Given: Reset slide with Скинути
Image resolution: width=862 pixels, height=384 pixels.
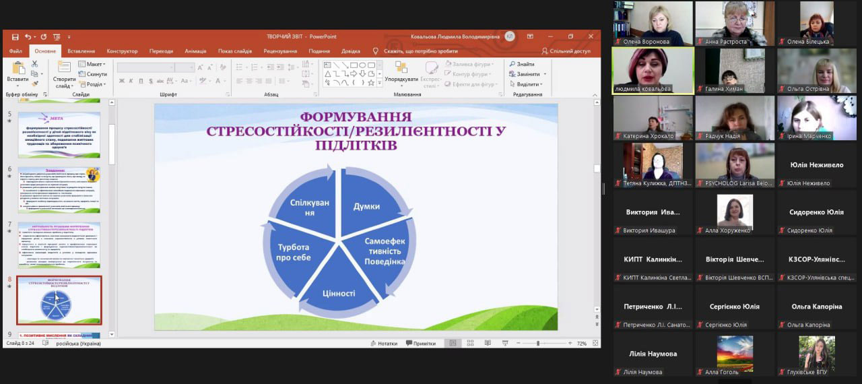Looking at the screenshot, I should pyautogui.click(x=92, y=74).
